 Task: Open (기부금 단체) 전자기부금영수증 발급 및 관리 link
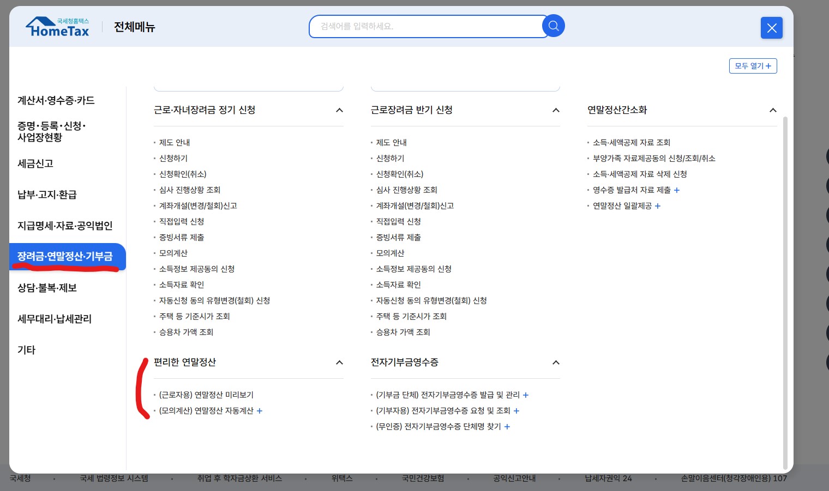coord(448,395)
